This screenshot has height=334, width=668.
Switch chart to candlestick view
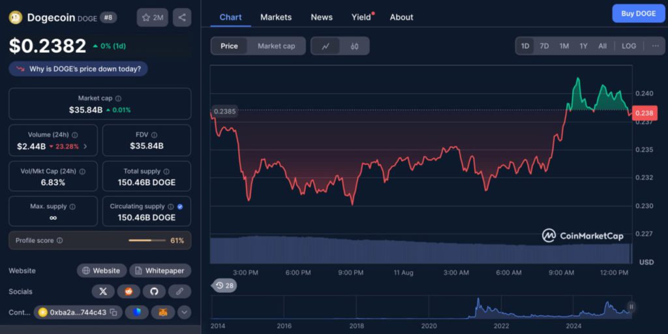coord(354,46)
